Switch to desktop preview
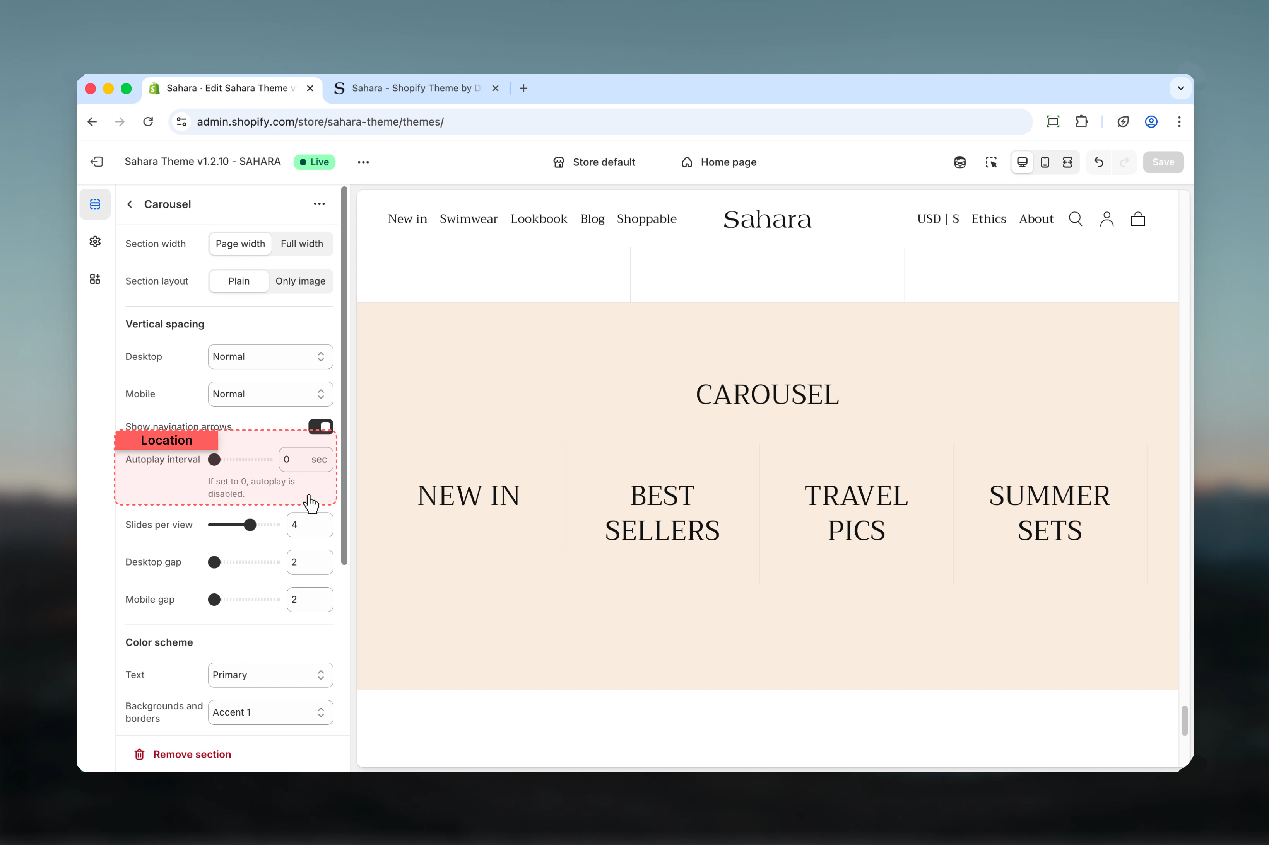1269x845 pixels. click(1022, 162)
